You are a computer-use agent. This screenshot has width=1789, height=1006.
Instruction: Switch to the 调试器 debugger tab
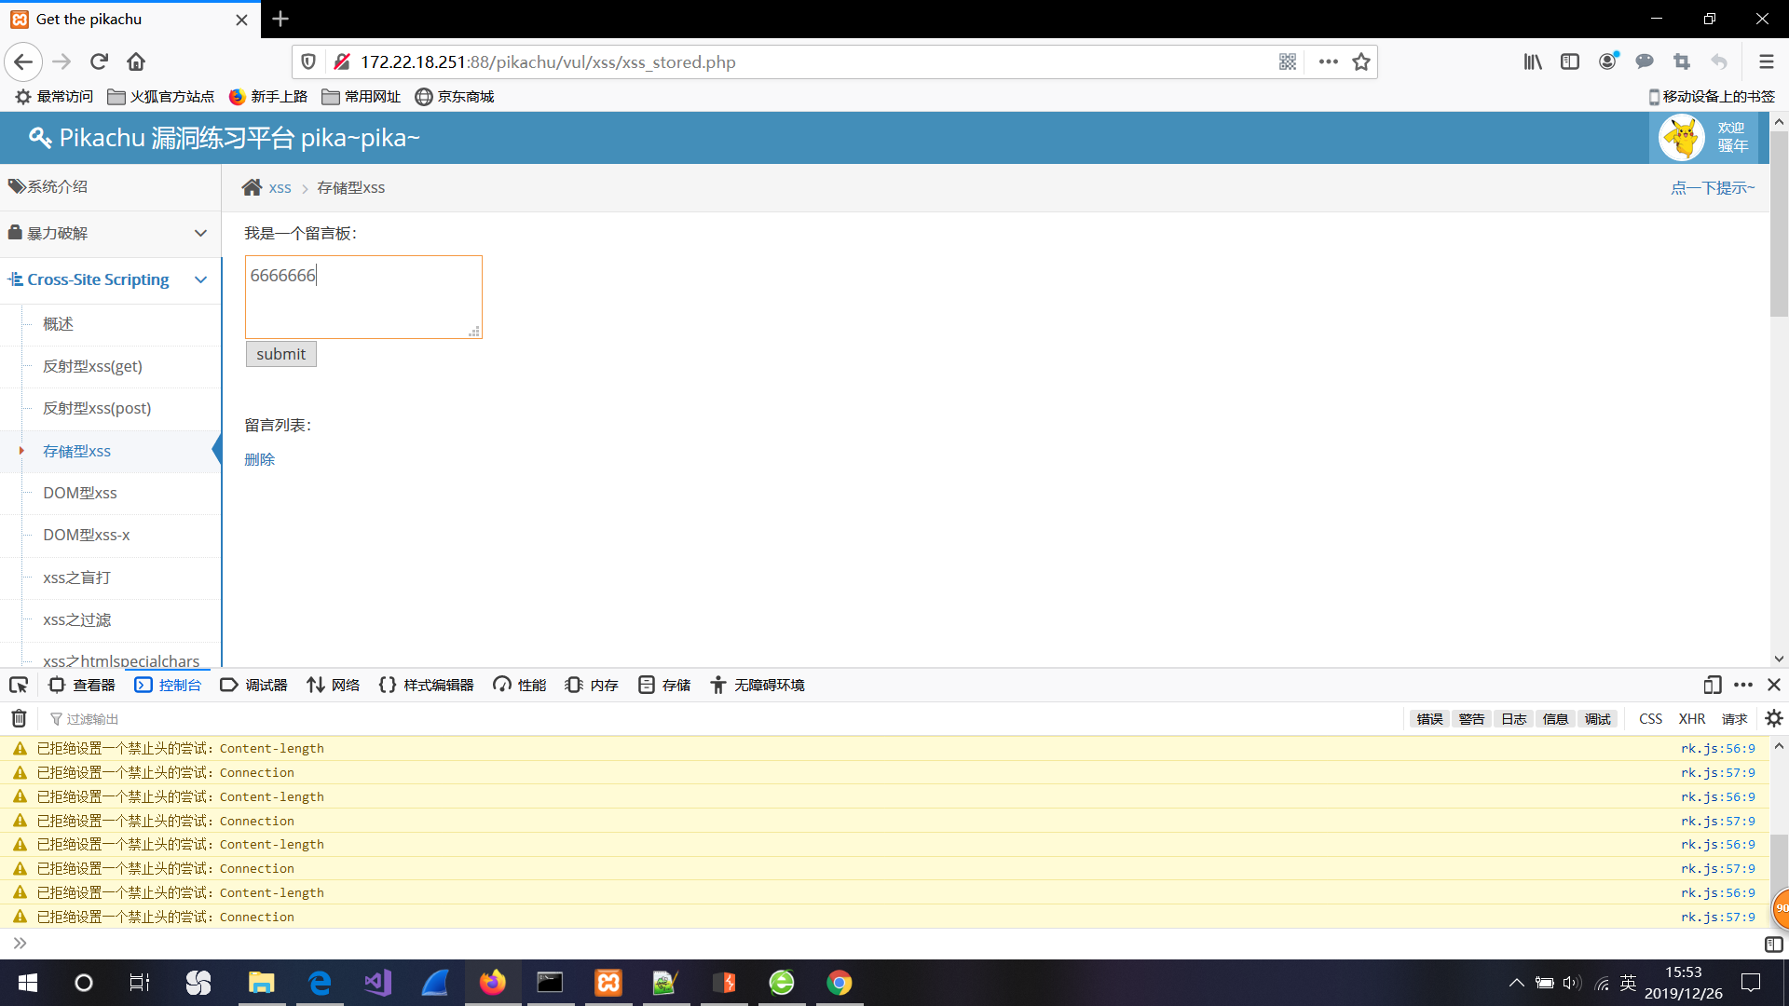point(254,685)
